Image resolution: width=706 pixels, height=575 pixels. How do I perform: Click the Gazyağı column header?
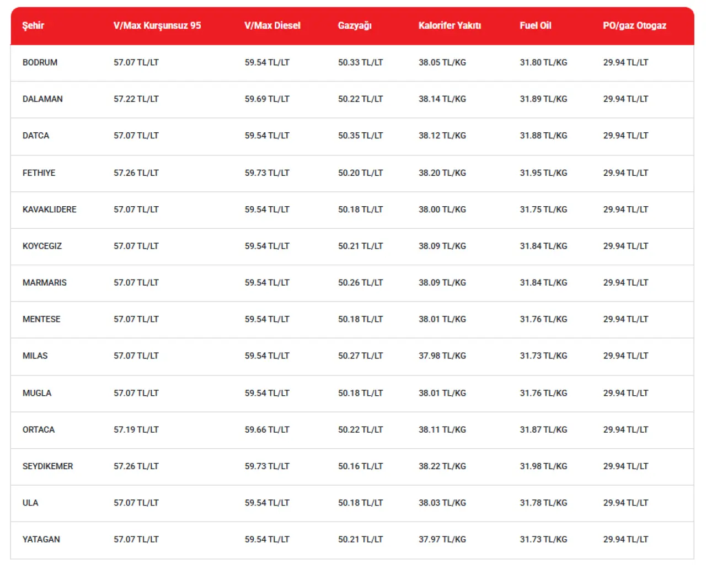355,25
